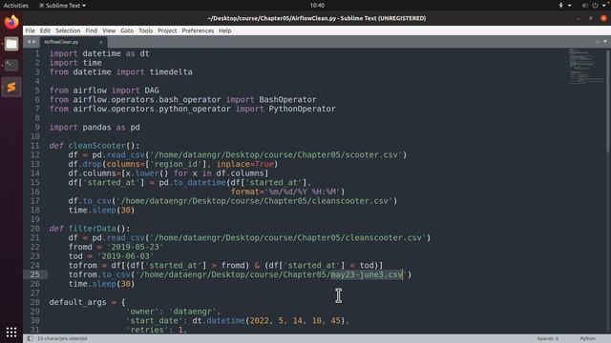Click 'dataengr' owner value line 29
Screen dimensions: 611x343
point(192,312)
